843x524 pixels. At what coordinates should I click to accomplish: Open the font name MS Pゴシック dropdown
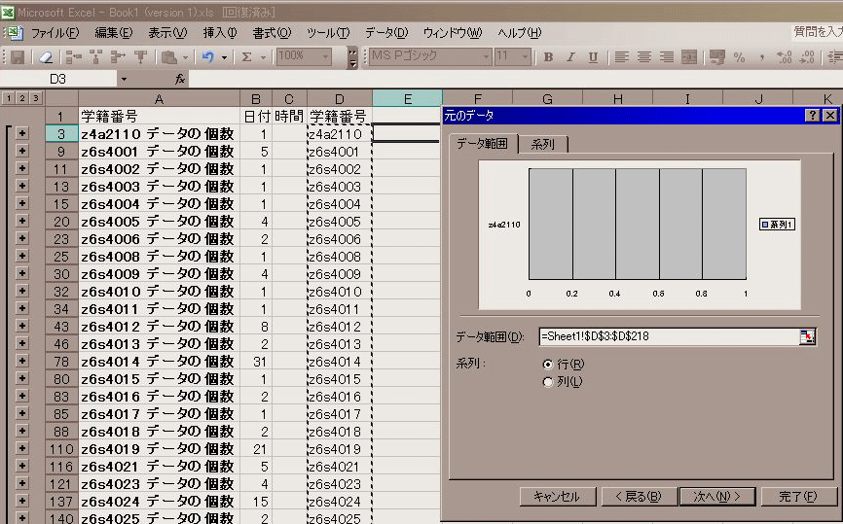(485, 57)
